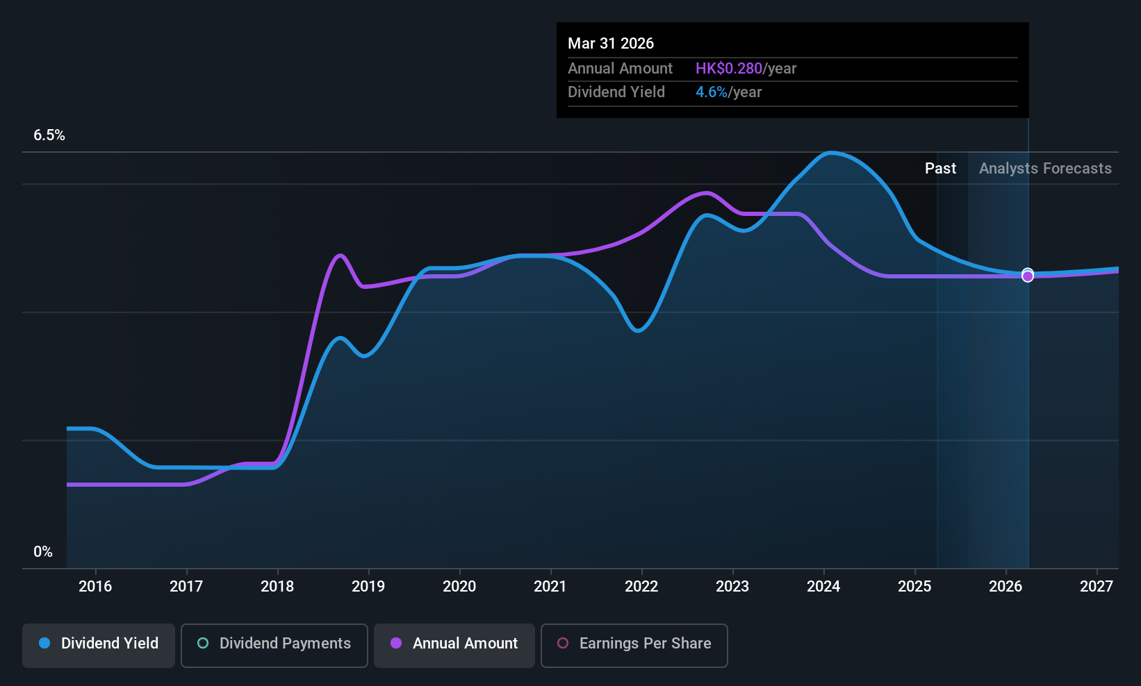The width and height of the screenshot is (1141, 686).
Task: Click the 4.6%/year dividend yield value
Action: pyautogui.click(x=728, y=92)
